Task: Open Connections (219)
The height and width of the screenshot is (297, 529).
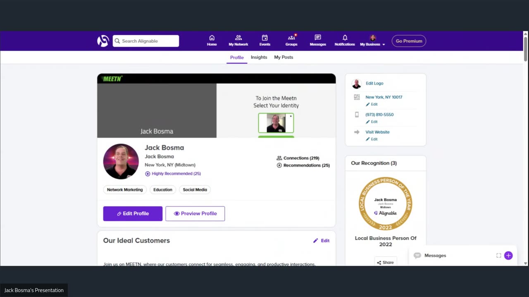Action: (x=298, y=158)
